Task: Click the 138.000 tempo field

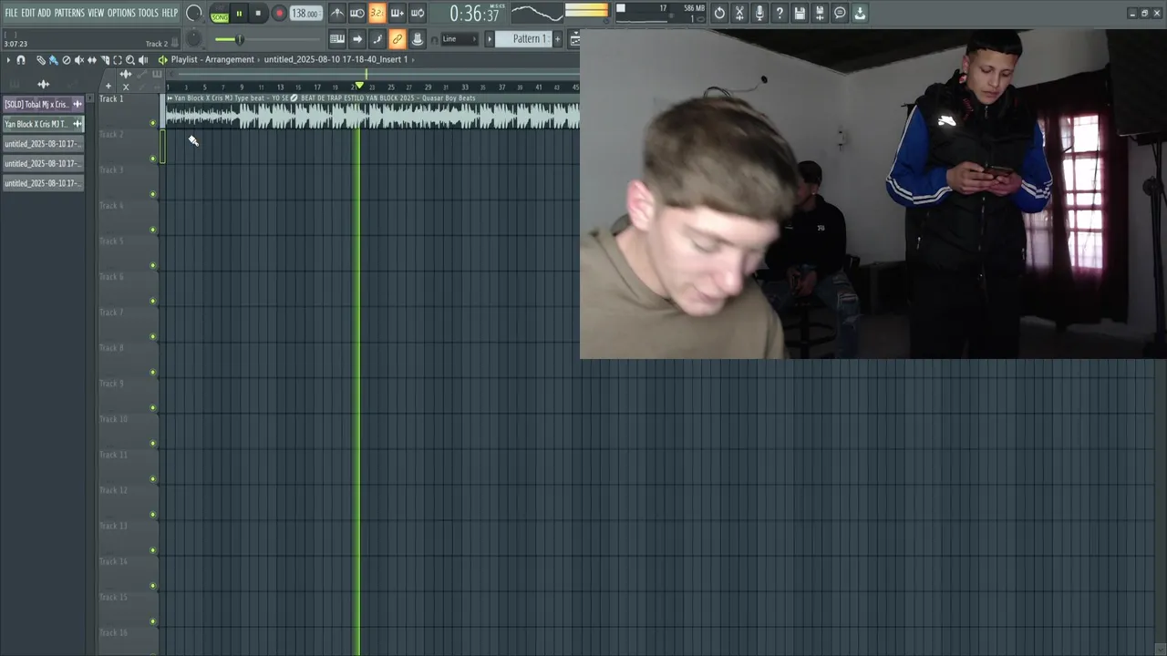Action: [x=305, y=14]
